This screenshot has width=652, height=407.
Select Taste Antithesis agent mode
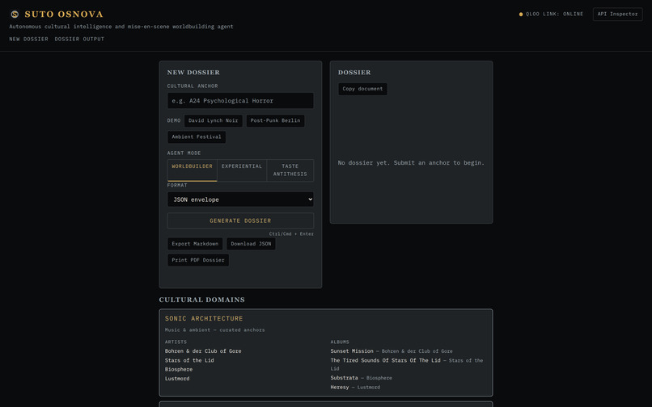[x=290, y=170]
